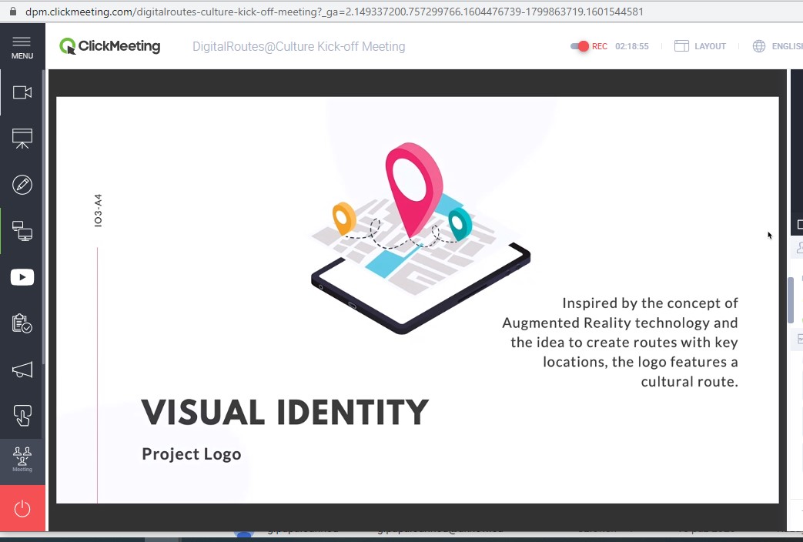803x542 pixels.
Task: Click the globe icon beside language
Action: pyautogui.click(x=759, y=46)
